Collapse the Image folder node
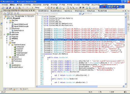The height and width of the screenshot is (94, 130). click(7, 43)
